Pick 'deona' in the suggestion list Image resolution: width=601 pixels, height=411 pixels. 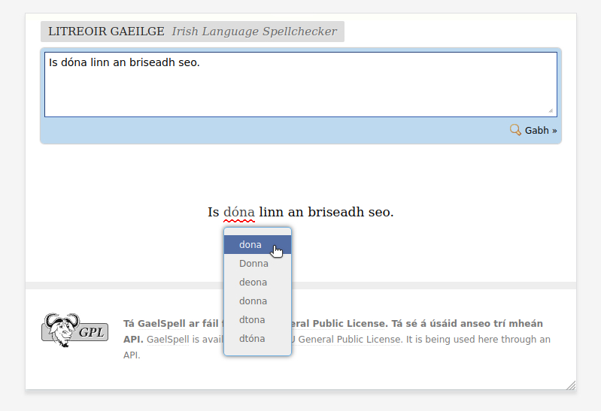pyautogui.click(x=253, y=283)
